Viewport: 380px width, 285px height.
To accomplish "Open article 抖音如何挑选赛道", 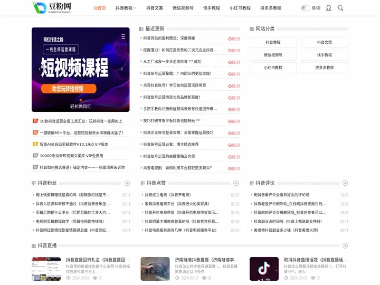I will pyautogui.click(x=82, y=167).
